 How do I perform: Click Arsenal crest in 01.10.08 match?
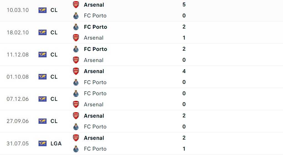pyautogui.click(x=76, y=71)
